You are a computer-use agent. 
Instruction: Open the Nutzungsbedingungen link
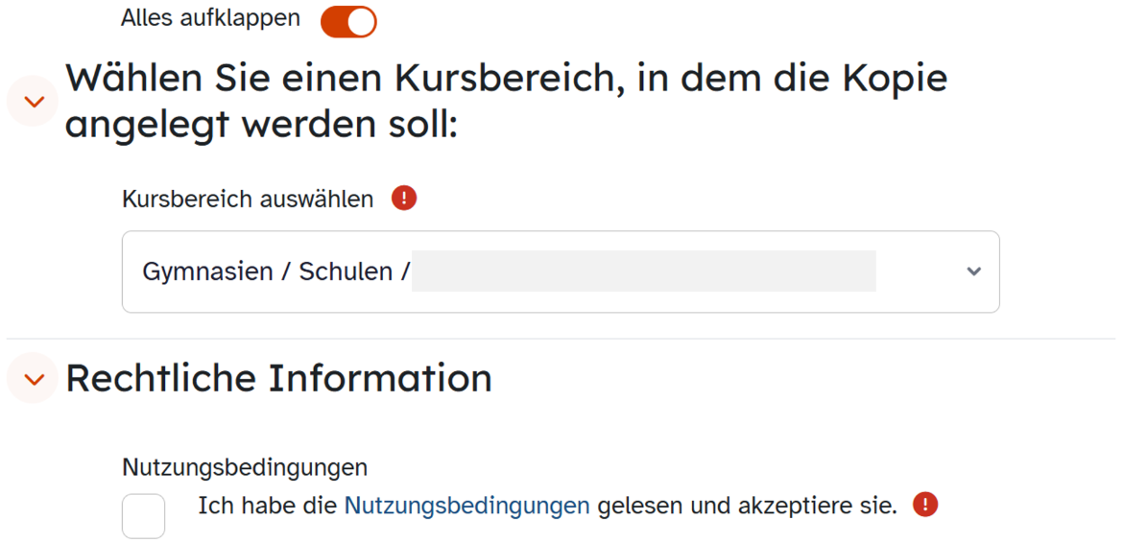click(466, 506)
